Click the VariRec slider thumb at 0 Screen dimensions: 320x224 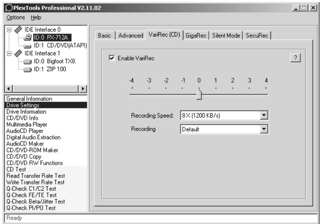tap(199, 94)
